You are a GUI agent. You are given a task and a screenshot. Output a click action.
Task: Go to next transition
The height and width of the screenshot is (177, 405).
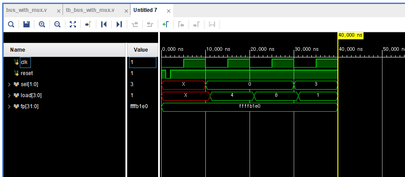point(150,25)
